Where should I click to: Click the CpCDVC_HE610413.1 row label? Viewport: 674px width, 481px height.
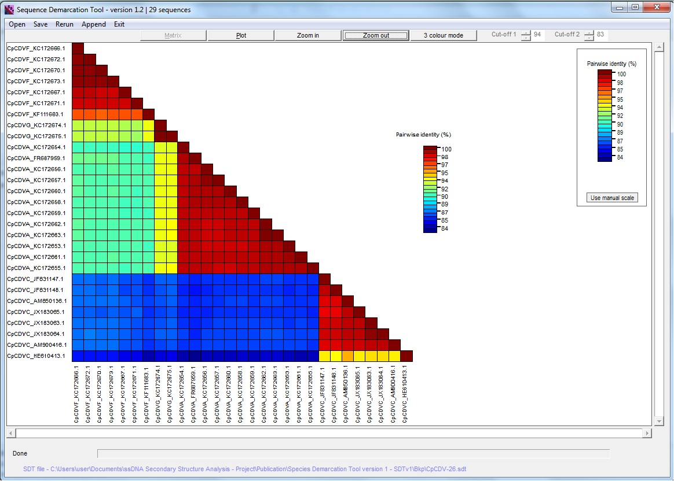tap(36, 356)
